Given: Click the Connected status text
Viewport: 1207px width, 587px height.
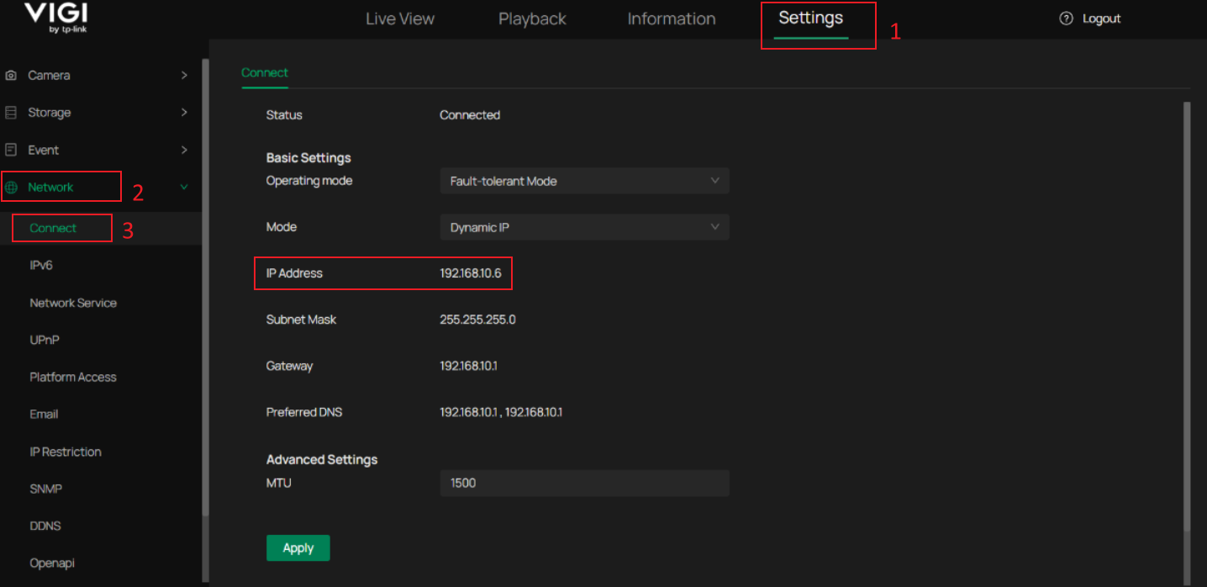Looking at the screenshot, I should click(470, 115).
